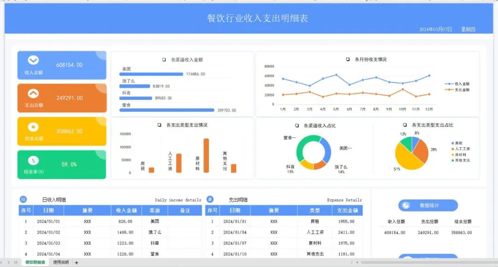Click the 收入金额 column header
The image size is (498, 267).
pos(126,210)
